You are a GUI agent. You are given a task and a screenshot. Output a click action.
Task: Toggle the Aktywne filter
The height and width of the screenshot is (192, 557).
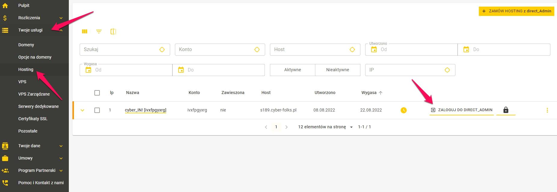pos(292,70)
